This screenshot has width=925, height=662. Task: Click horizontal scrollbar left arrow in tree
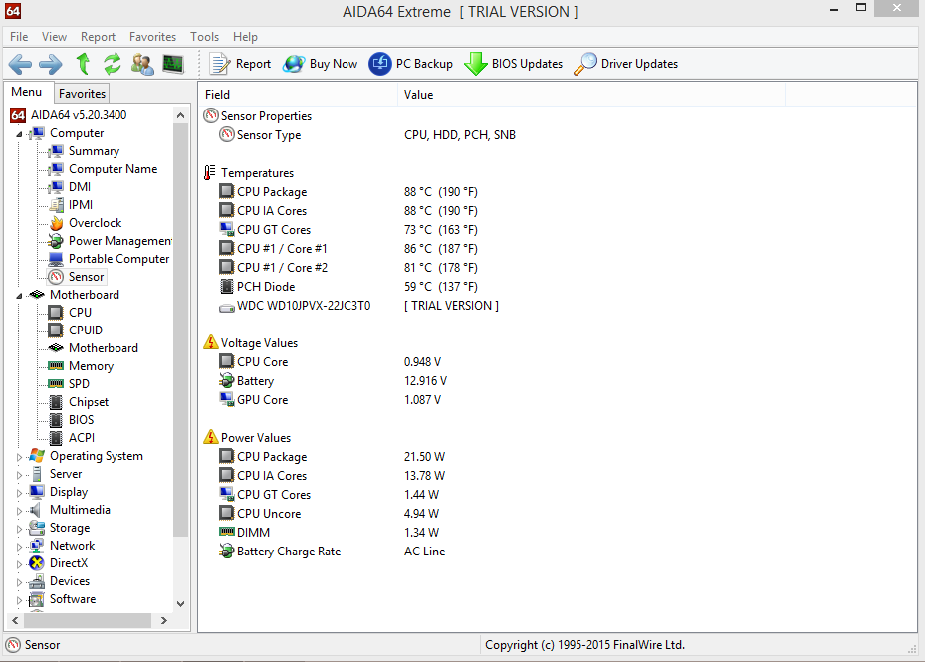click(15, 621)
